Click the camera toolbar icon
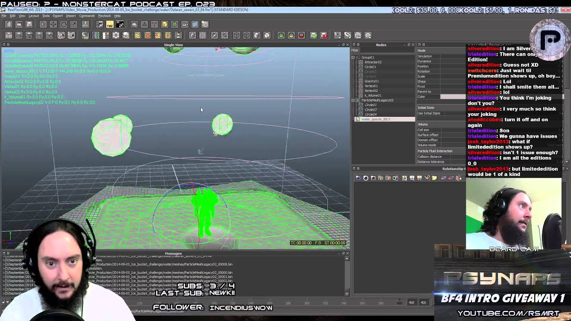Image resolution: width=571 pixels, height=321 pixels. 185,25
